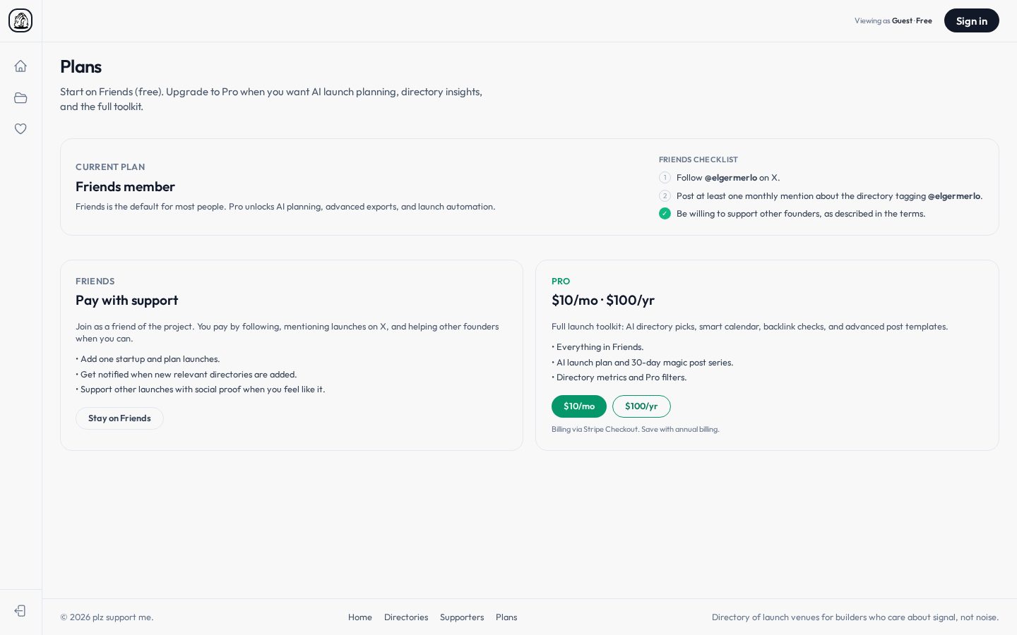Open the Home footer link
The height and width of the screenshot is (635, 1017).
360,617
